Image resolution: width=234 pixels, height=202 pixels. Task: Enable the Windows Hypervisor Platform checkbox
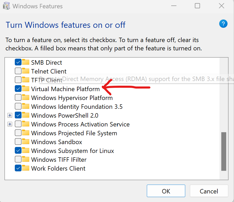tap(18, 98)
